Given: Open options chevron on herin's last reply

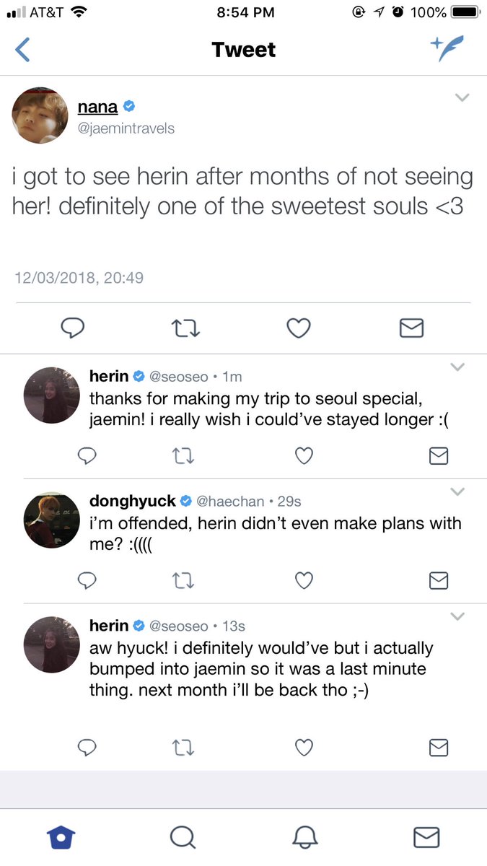Looking at the screenshot, I should pos(457,617).
